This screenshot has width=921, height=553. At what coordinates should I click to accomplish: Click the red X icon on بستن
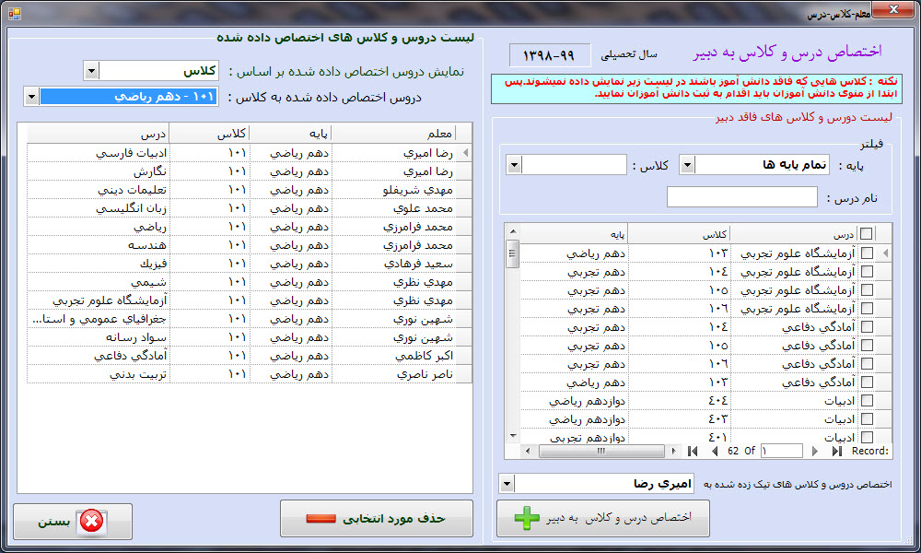tap(91, 522)
